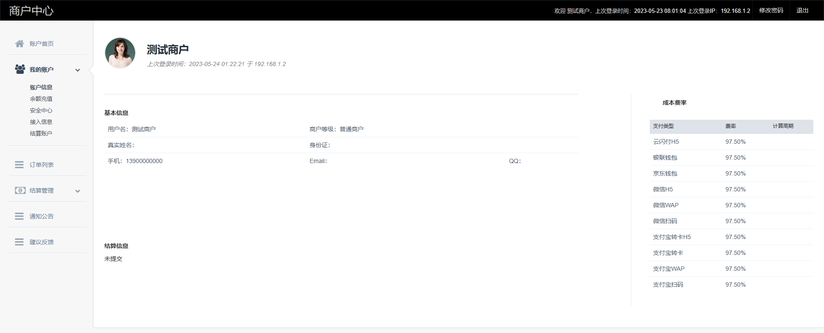Open the 账户信息 submenu item
Image resolution: width=824 pixels, height=333 pixels.
(41, 87)
